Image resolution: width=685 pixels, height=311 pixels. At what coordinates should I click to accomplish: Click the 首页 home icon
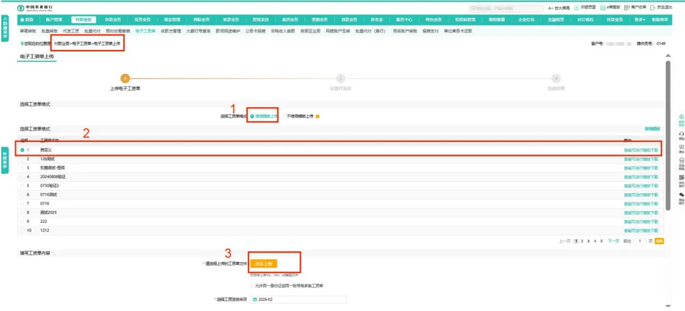(x=22, y=20)
